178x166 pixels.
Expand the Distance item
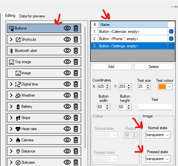tap(11, 151)
